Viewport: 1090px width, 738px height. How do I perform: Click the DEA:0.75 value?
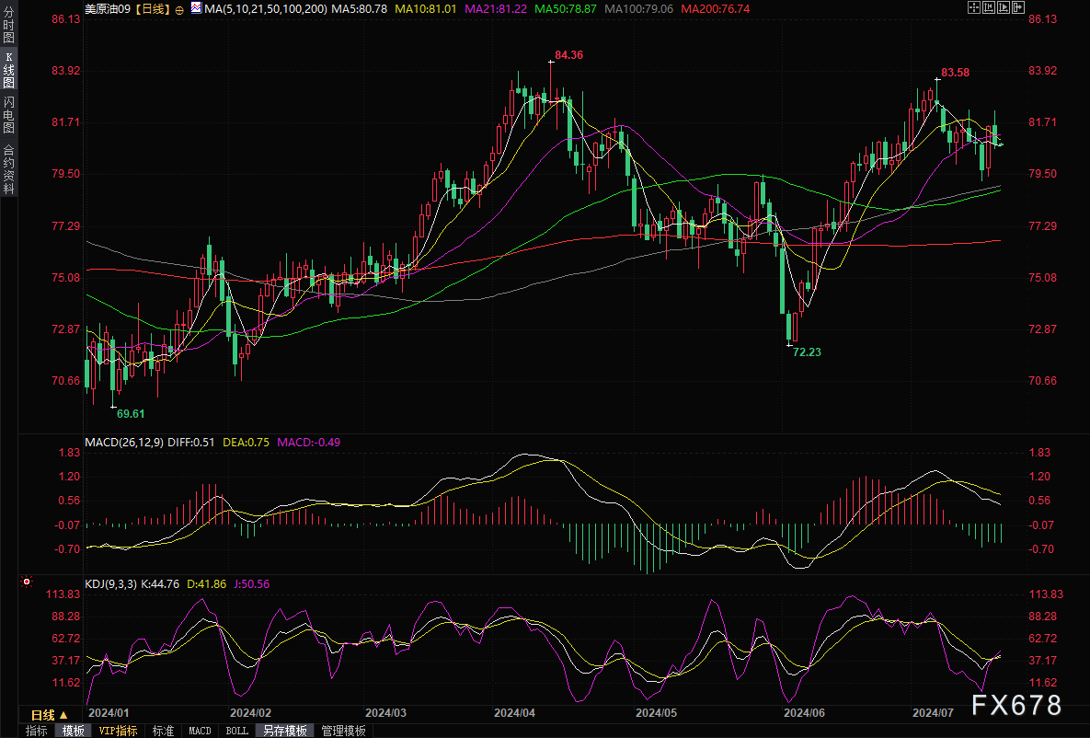247,443
